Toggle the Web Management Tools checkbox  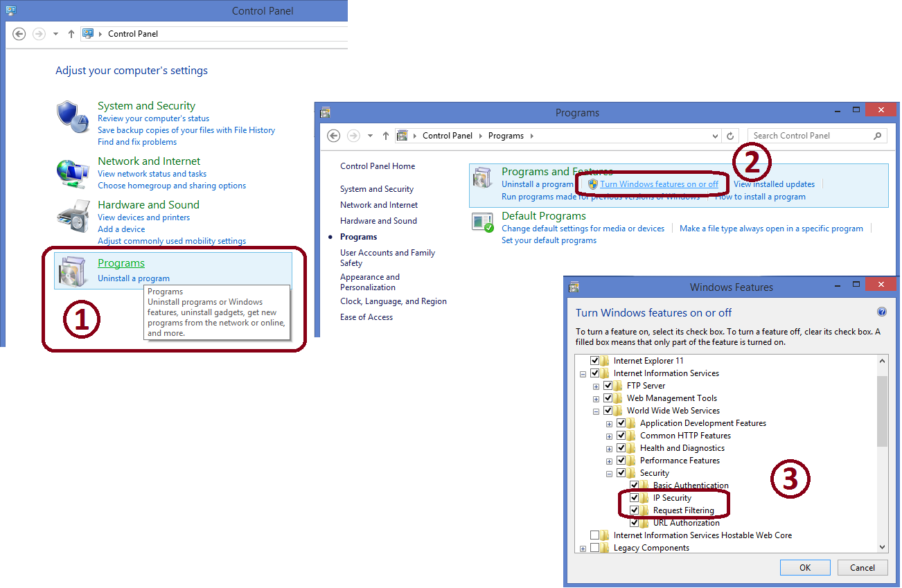[608, 398]
